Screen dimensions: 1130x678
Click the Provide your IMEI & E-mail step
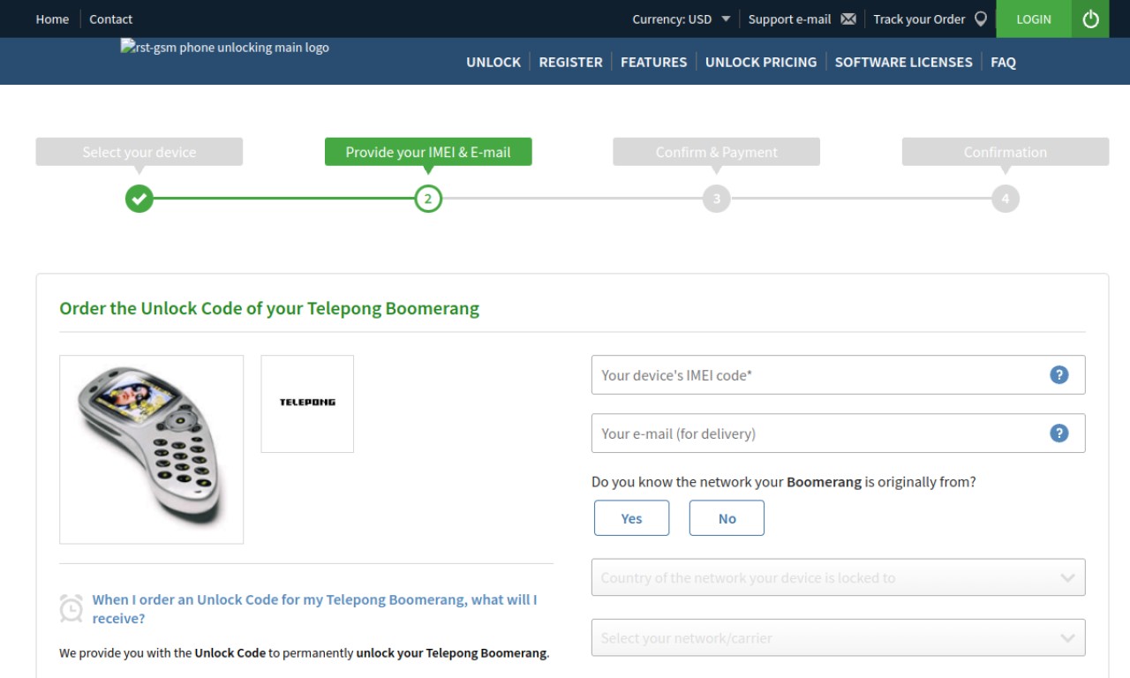click(x=428, y=152)
